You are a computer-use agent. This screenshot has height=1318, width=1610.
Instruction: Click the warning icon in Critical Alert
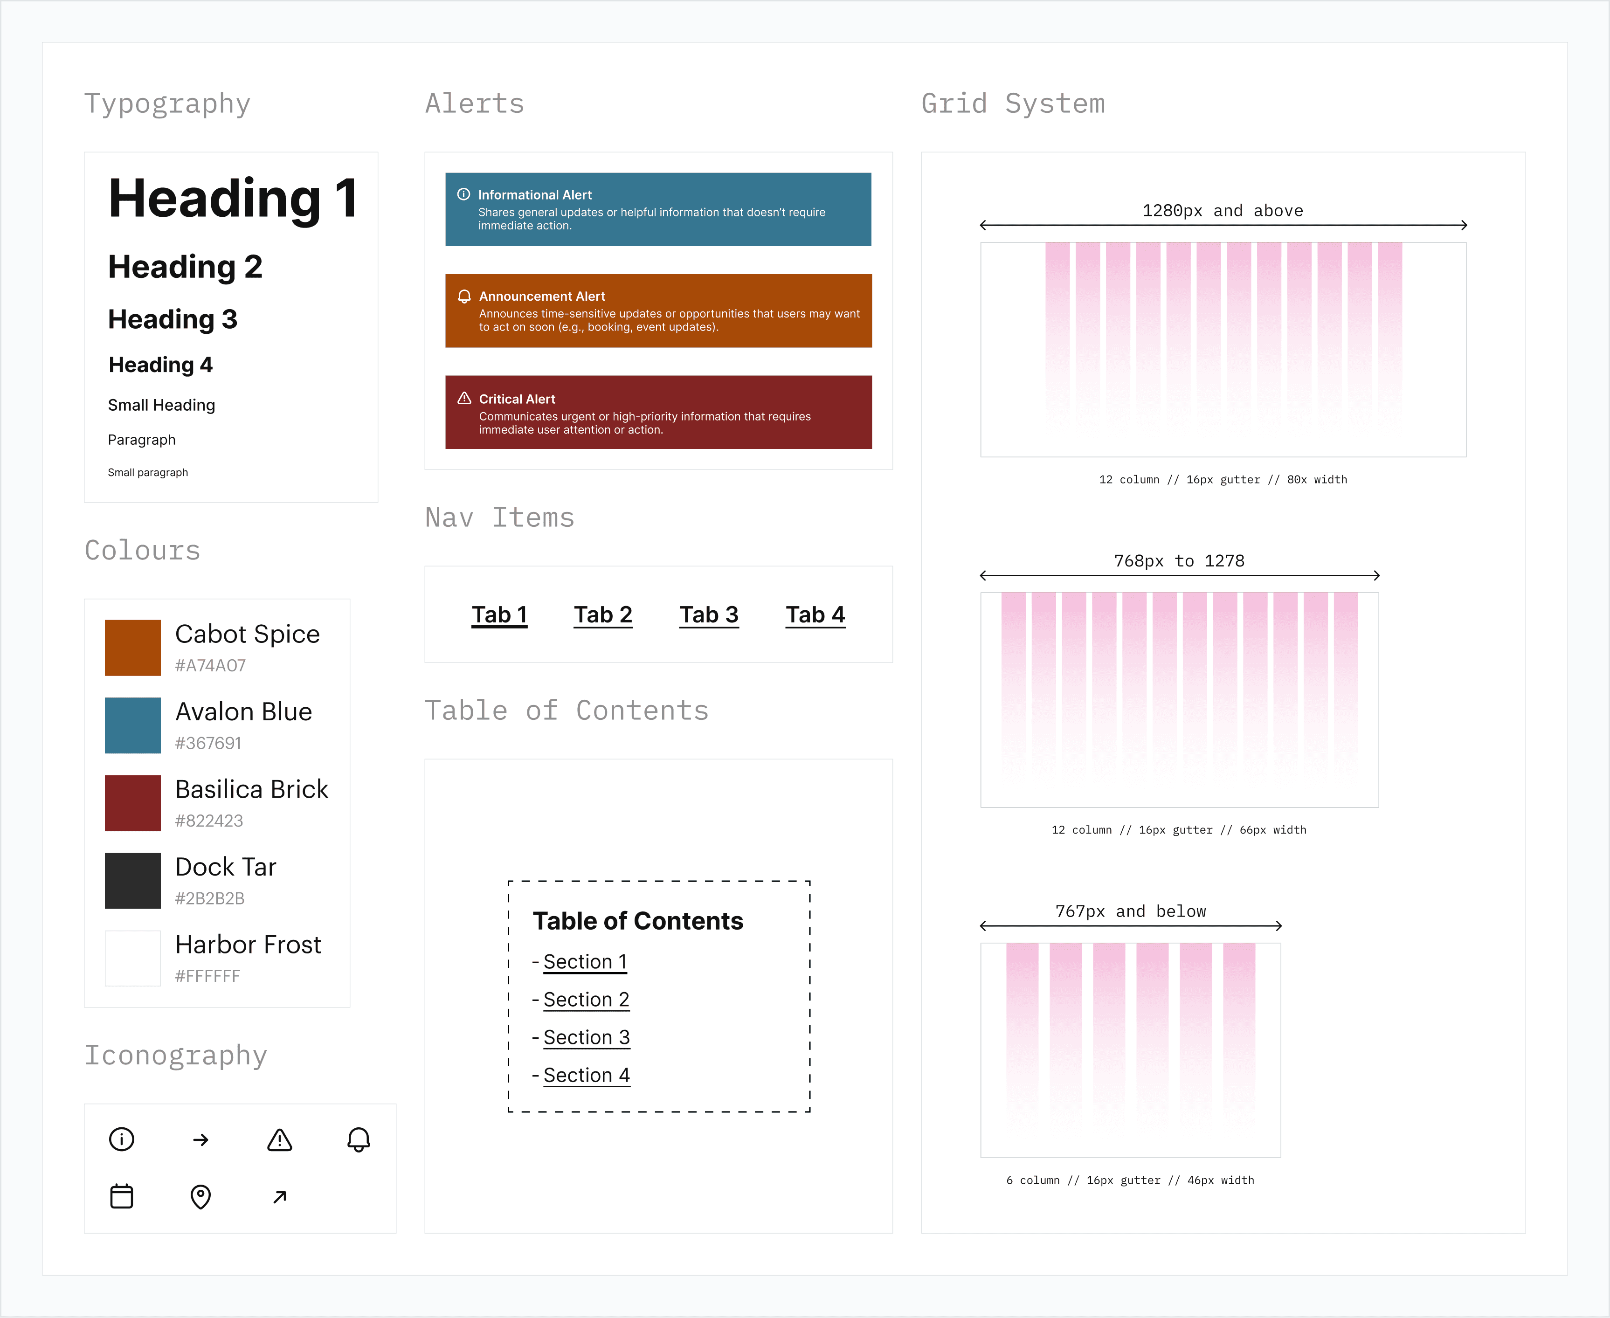click(x=464, y=398)
